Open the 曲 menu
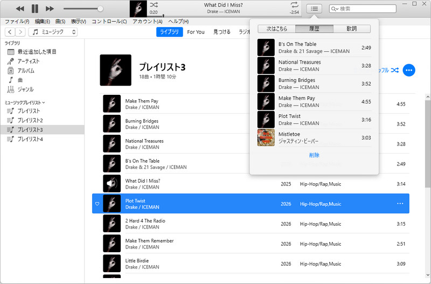Viewport: 431px width, 284px height. 60,22
